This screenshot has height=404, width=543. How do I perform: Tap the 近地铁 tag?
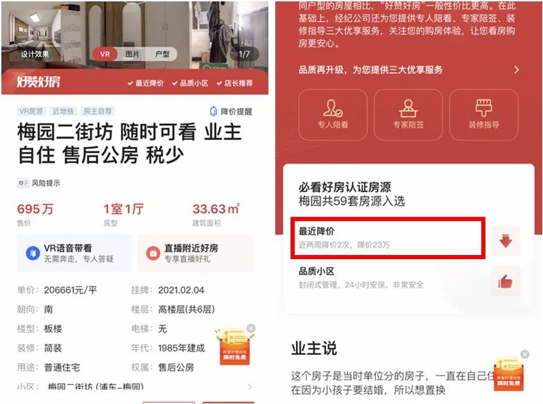click(x=63, y=111)
